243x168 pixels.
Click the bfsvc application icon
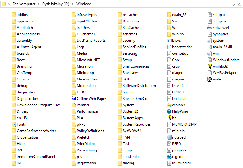pyautogui.click(x=169, y=41)
